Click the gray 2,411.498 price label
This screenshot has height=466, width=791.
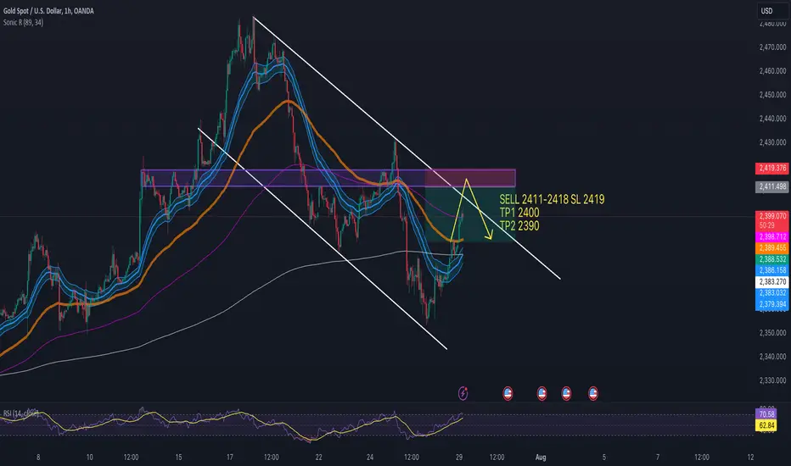[x=771, y=186]
